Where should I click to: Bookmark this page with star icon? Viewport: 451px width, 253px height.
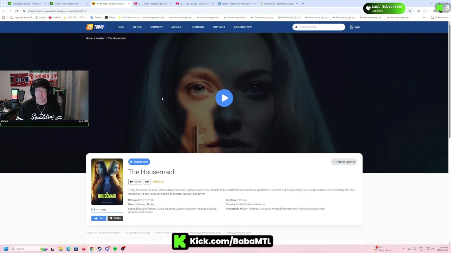(x=409, y=11)
